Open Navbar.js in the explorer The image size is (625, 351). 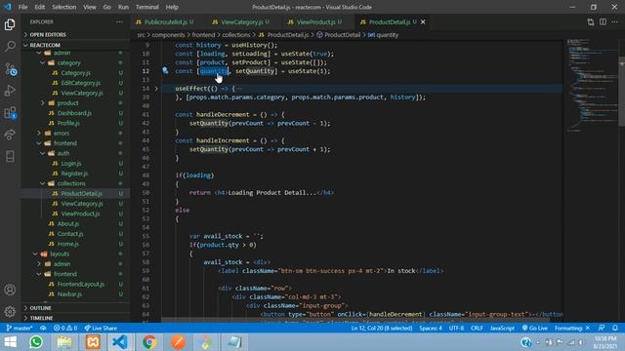click(69, 294)
